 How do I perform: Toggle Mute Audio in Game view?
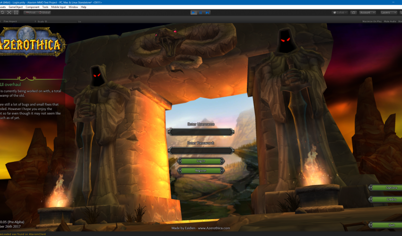390,22
